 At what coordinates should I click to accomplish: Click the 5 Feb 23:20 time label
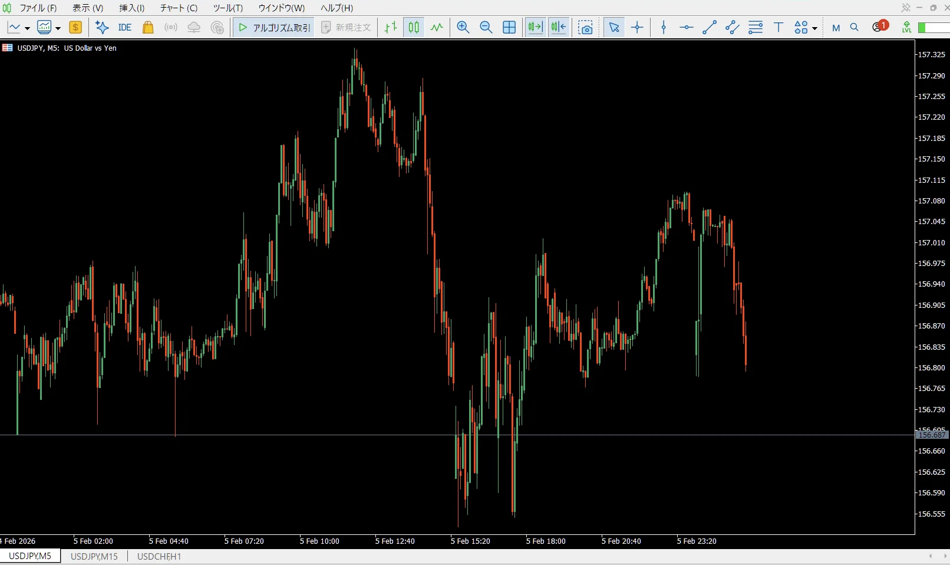(697, 541)
